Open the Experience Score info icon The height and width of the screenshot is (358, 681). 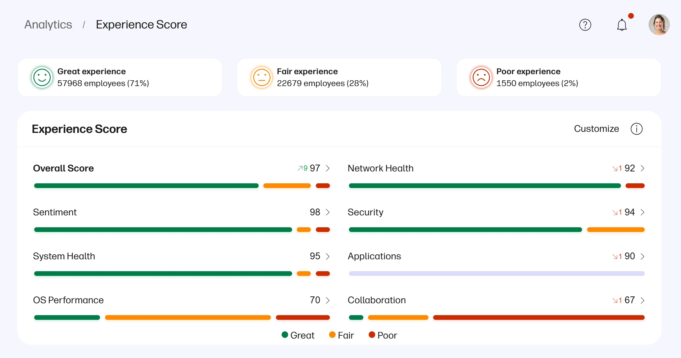point(636,129)
